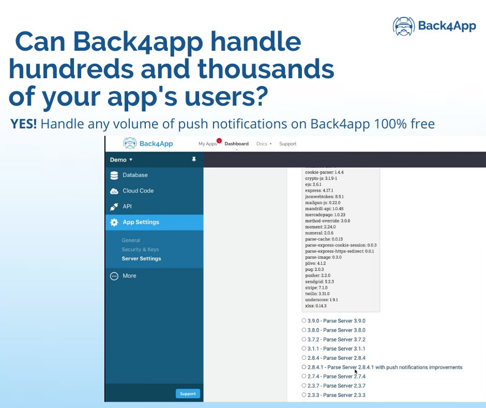
Task: Click the method-override: 3.0.0 entry
Action: pos(328,221)
